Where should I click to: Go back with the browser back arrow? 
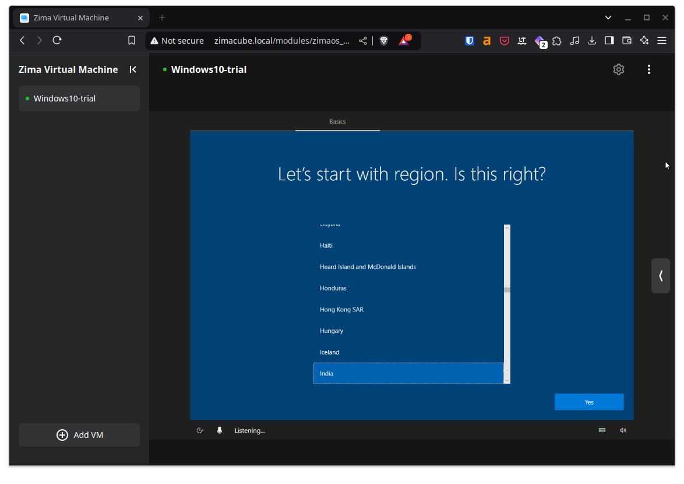coord(22,41)
